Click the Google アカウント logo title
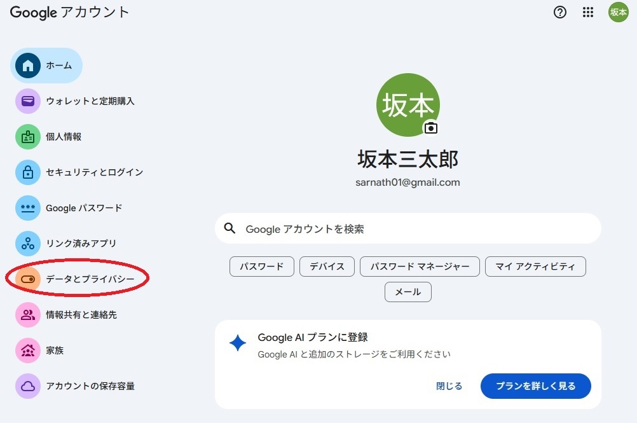This screenshot has width=637, height=423. [69, 12]
